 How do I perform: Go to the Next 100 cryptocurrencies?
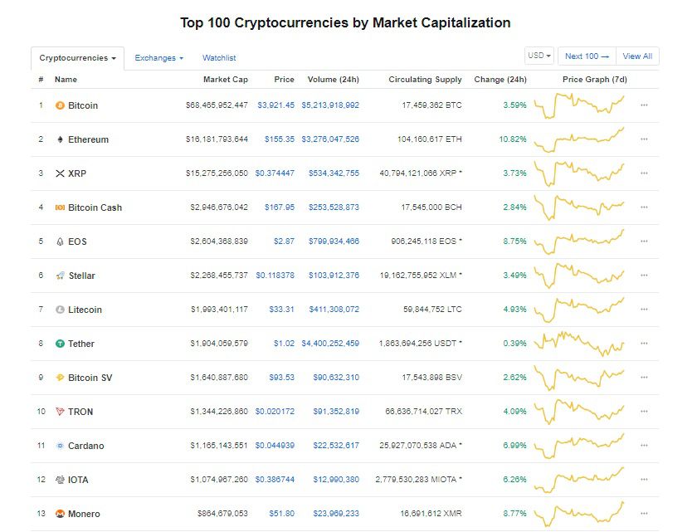(x=587, y=56)
